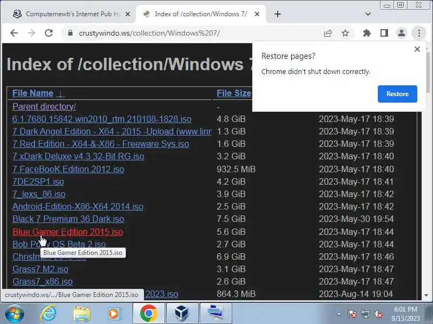Click the red Blue Gamer Edition 2015.iso link
433x324 pixels.
click(68, 232)
